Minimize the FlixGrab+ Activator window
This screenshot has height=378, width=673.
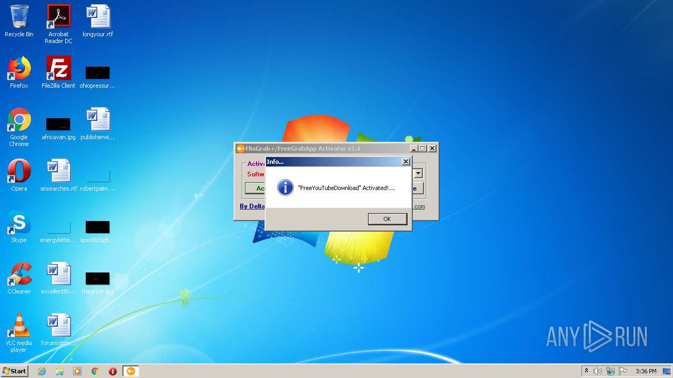(x=413, y=149)
